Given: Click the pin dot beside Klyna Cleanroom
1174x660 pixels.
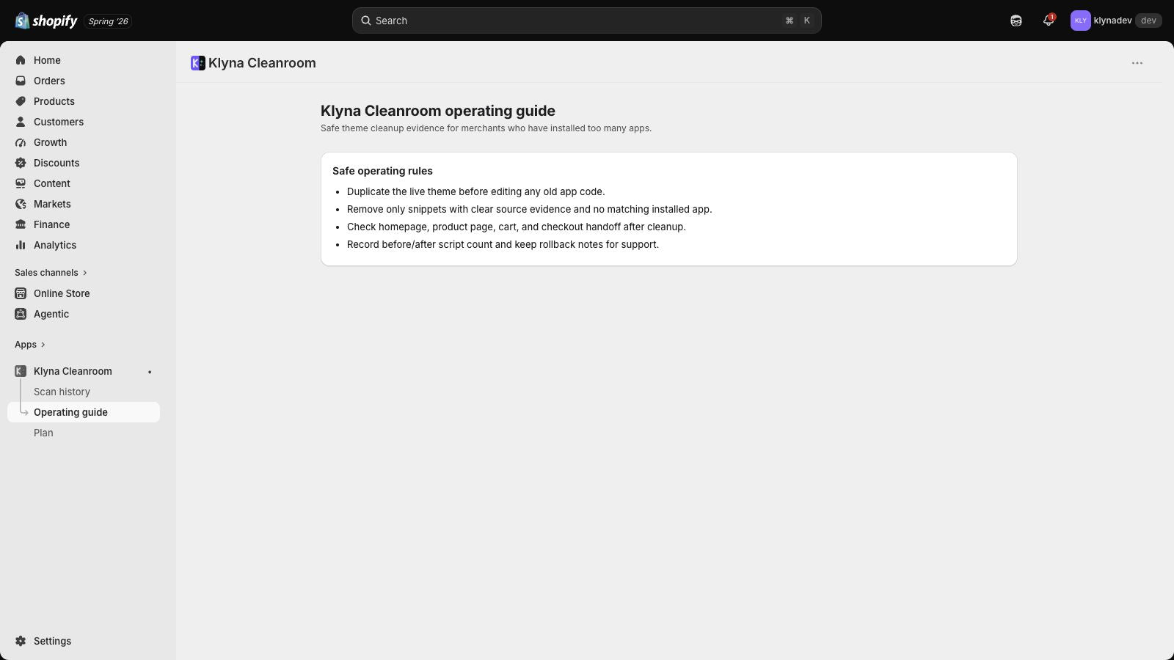Looking at the screenshot, I should click(x=150, y=372).
